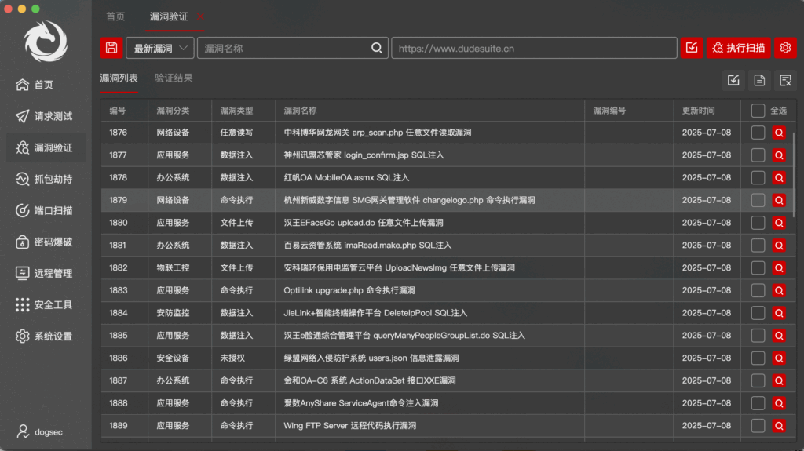View details of row 1879 via magnifier icon
Image resolution: width=804 pixels, height=451 pixels.
click(x=779, y=201)
